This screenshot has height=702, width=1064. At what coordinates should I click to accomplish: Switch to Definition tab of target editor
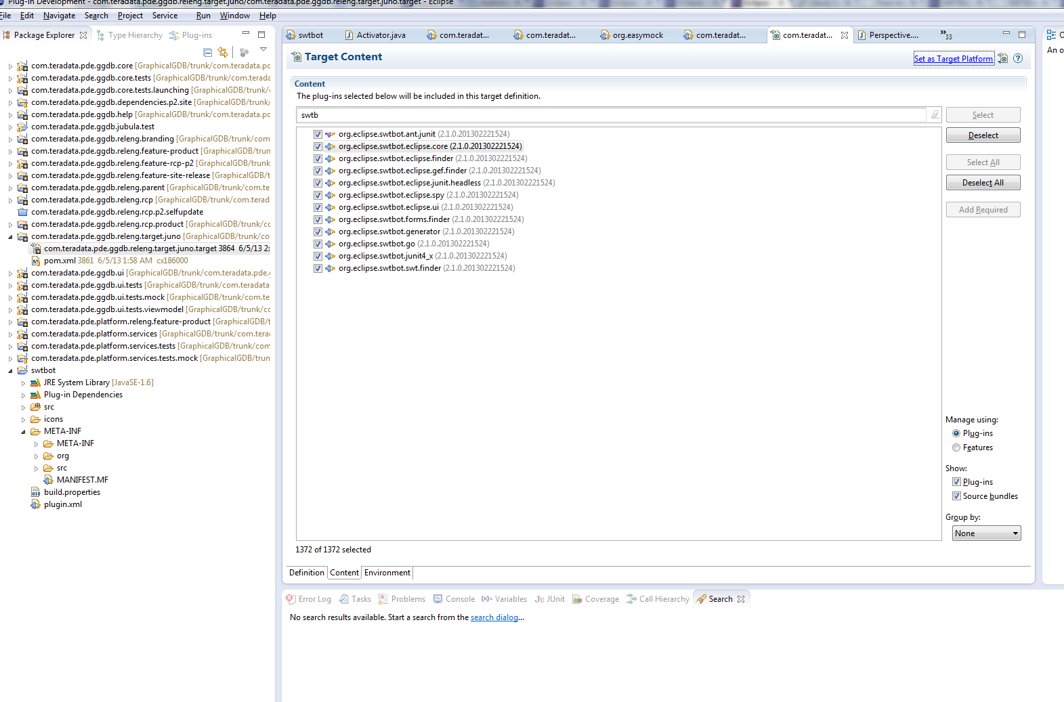click(307, 573)
